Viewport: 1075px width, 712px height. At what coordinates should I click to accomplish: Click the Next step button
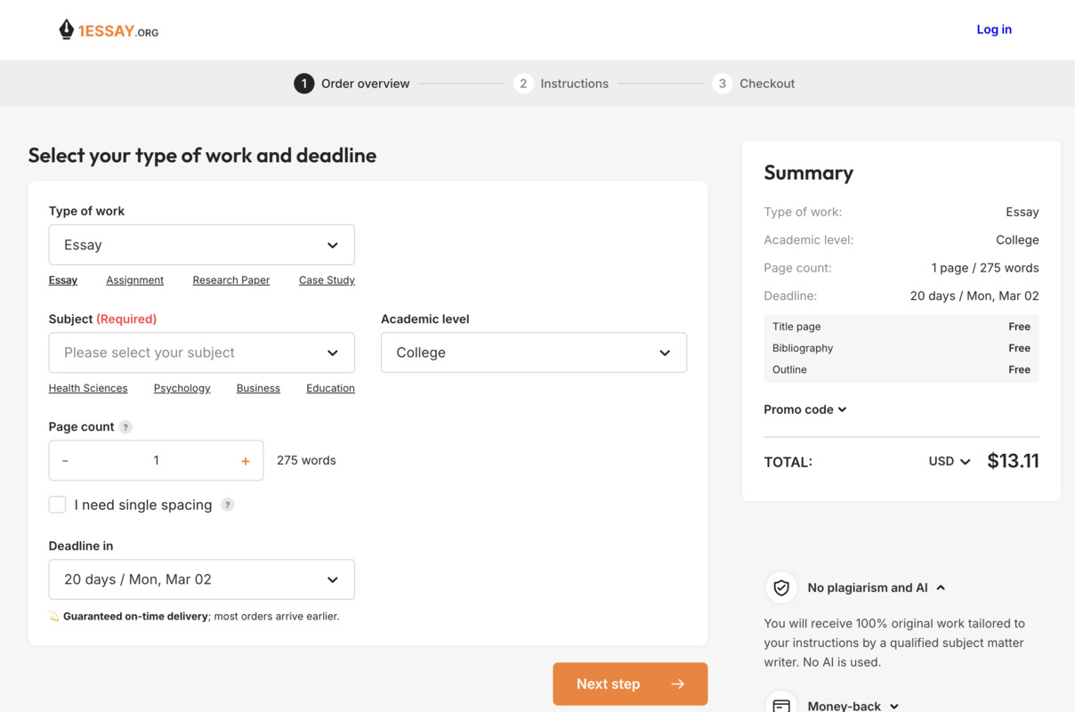tap(630, 684)
